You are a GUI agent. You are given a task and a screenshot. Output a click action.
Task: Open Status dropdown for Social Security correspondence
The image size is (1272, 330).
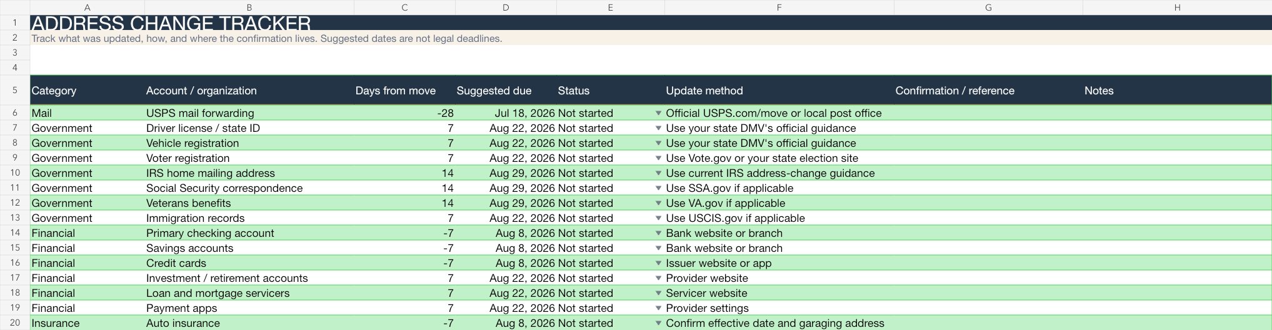click(x=658, y=188)
